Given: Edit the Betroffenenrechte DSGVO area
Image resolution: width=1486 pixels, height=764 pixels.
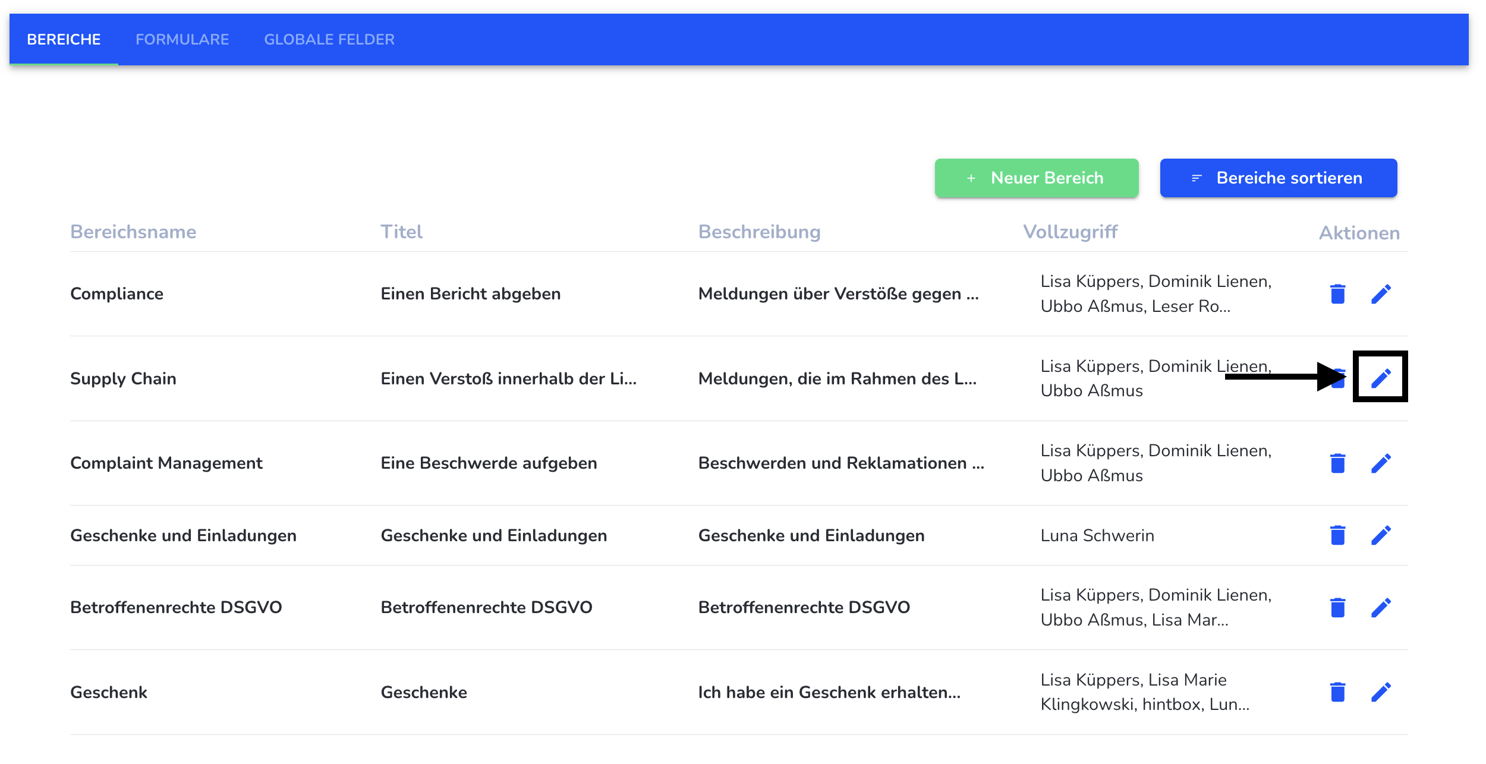Looking at the screenshot, I should click(x=1381, y=608).
